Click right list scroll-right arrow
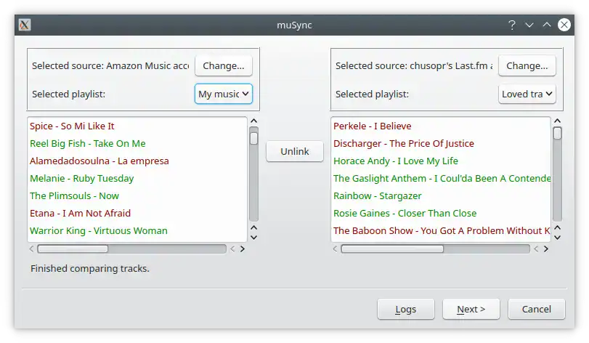The height and width of the screenshot is (343, 589). (x=546, y=249)
